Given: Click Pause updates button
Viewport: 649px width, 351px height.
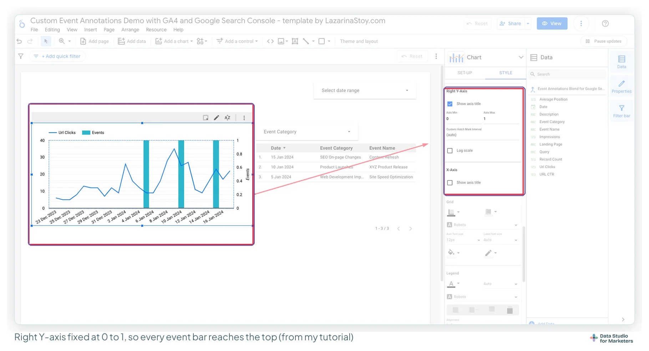Looking at the screenshot, I should pyautogui.click(x=603, y=41).
